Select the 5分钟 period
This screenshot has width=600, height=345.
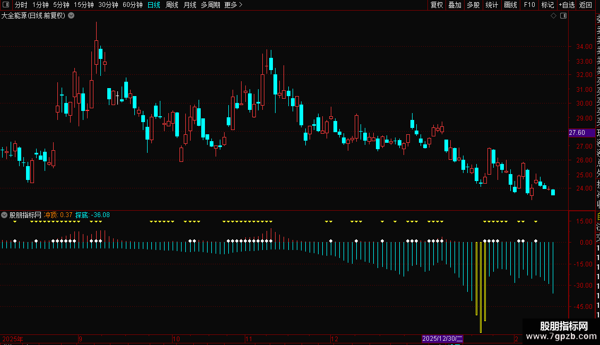[61, 5]
